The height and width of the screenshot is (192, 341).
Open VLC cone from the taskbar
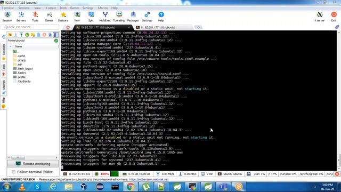point(22,187)
